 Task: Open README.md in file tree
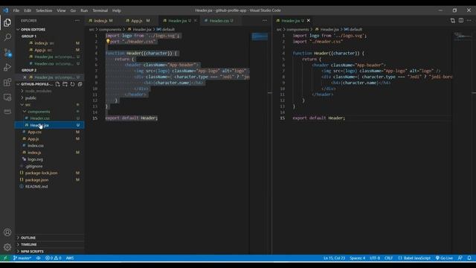tap(36, 187)
